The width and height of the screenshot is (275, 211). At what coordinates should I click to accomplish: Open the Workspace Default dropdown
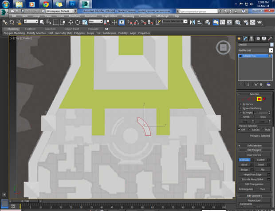(60, 11)
